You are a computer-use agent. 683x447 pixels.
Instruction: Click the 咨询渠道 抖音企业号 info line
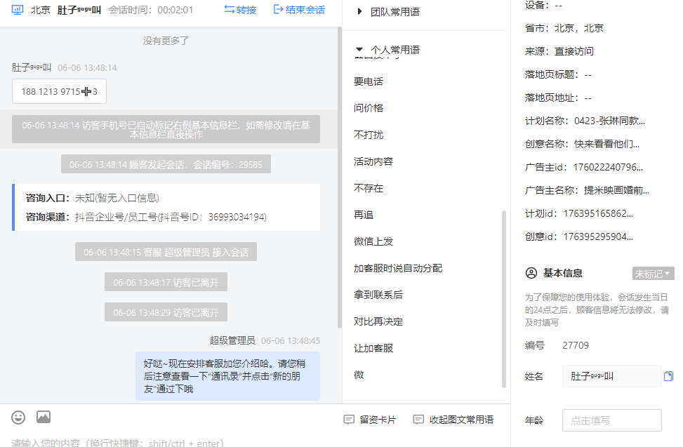[146, 217]
